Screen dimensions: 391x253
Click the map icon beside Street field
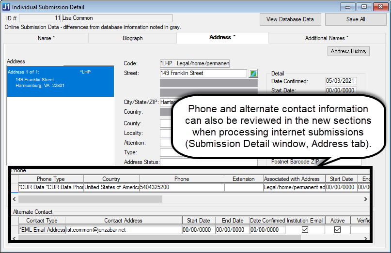[253, 74]
